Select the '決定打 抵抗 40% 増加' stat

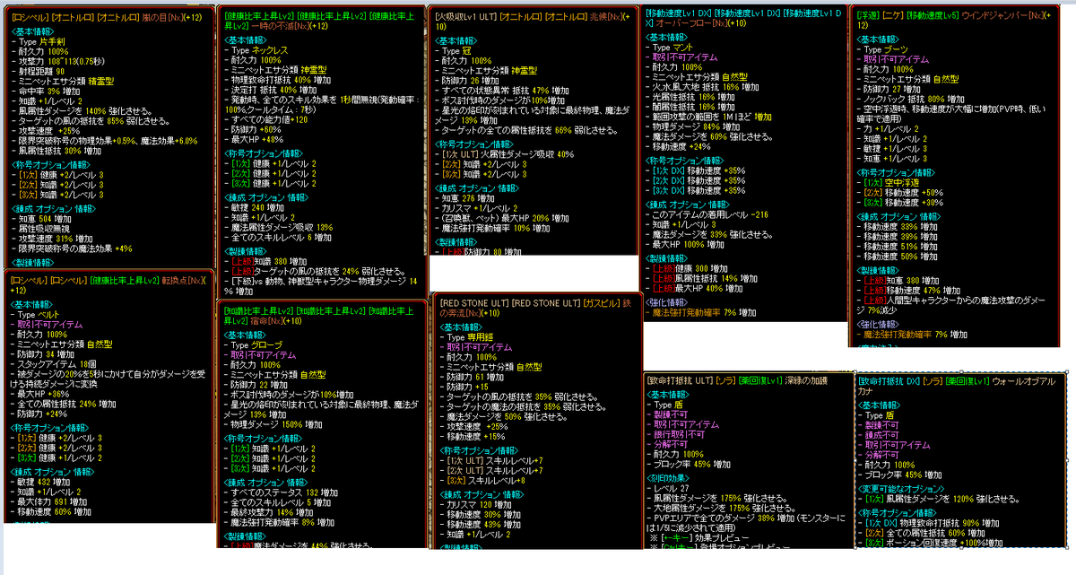(x=276, y=89)
